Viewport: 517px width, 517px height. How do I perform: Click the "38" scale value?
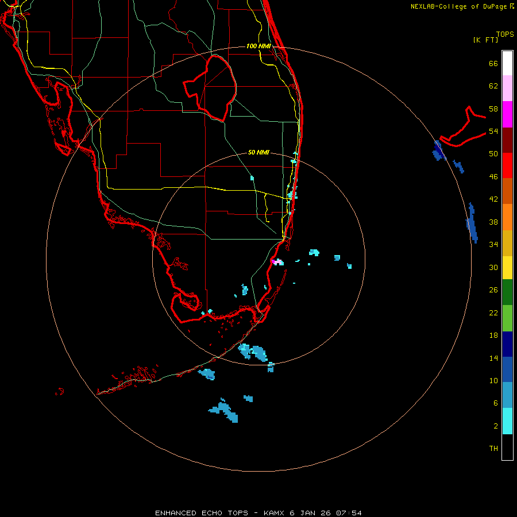click(x=493, y=222)
